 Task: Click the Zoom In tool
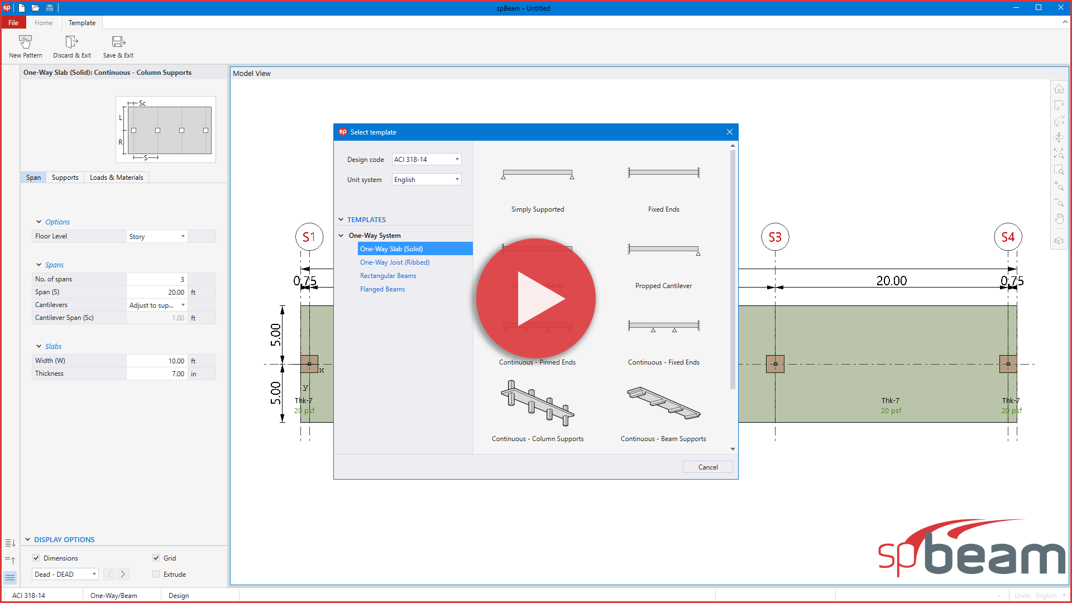[x=1059, y=186]
